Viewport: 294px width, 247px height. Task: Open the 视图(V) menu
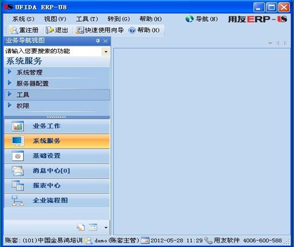click(55, 19)
